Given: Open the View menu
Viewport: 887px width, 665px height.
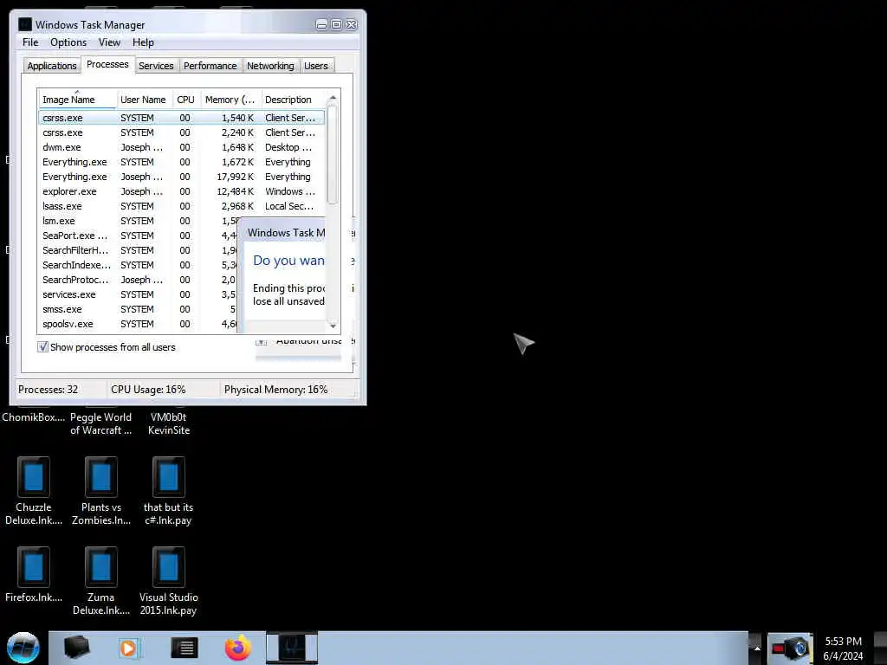Looking at the screenshot, I should pyautogui.click(x=109, y=42).
